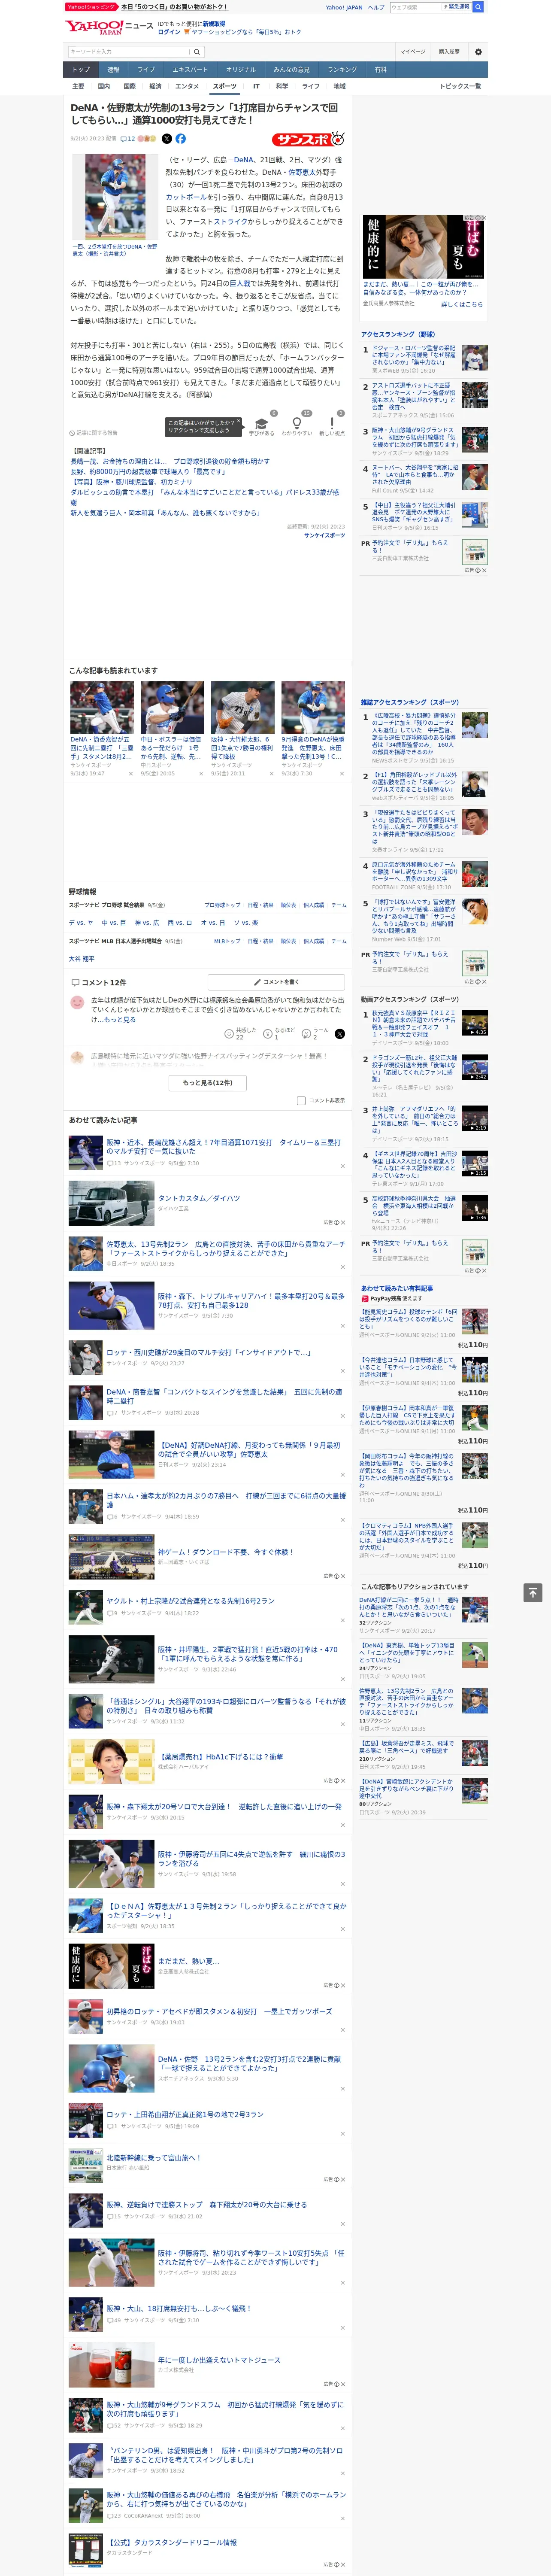Open the article's main player photo
This screenshot has width=551, height=2576.
click(x=115, y=197)
